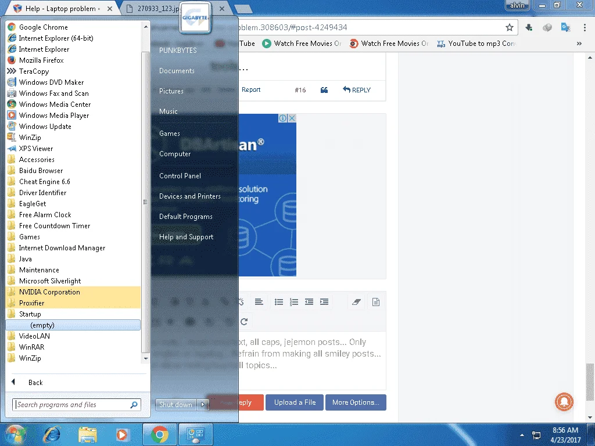Image resolution: width=595 pixels, height=446 pixels.
Task: Insert ordered numbered list
Action: coord(294,302)
